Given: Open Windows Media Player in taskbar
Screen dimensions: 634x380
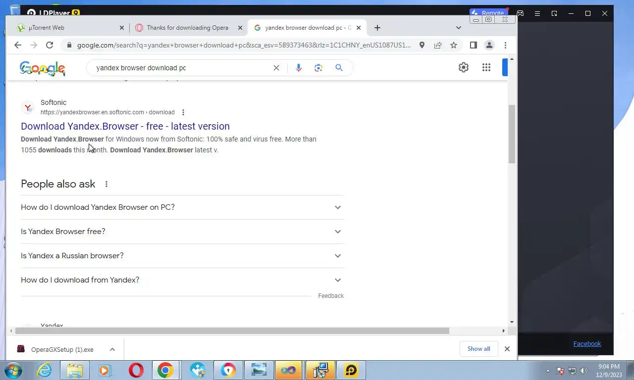Looking at the screenshot, I should pyautogui.click(x=105, y=370).
